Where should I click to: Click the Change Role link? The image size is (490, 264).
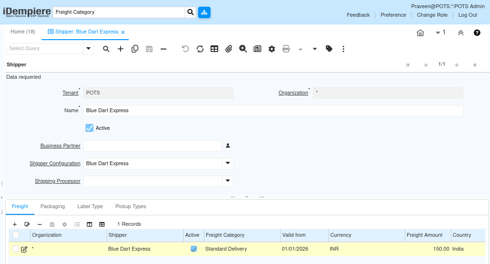click(x=432, y=15)
